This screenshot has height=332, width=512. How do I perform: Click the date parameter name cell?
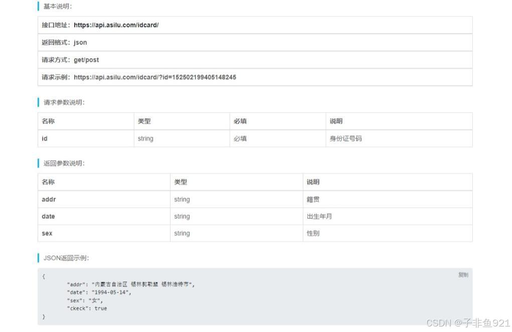coord(48,216)
